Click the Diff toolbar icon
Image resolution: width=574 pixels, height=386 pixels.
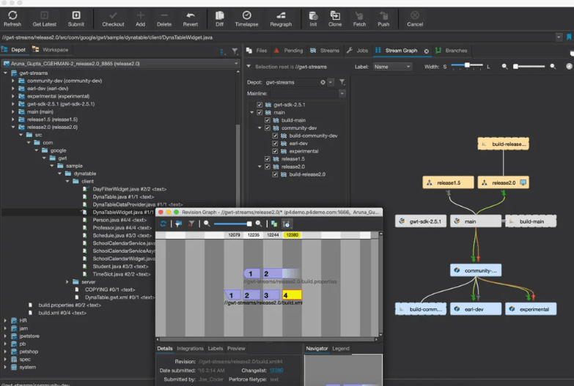click(x=219, y=15)
